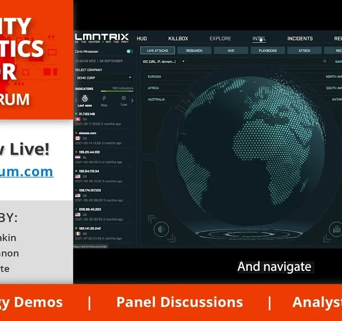Open indicator 108.174.157.123
Screen dimensions: 342x321
click(90, 190)
